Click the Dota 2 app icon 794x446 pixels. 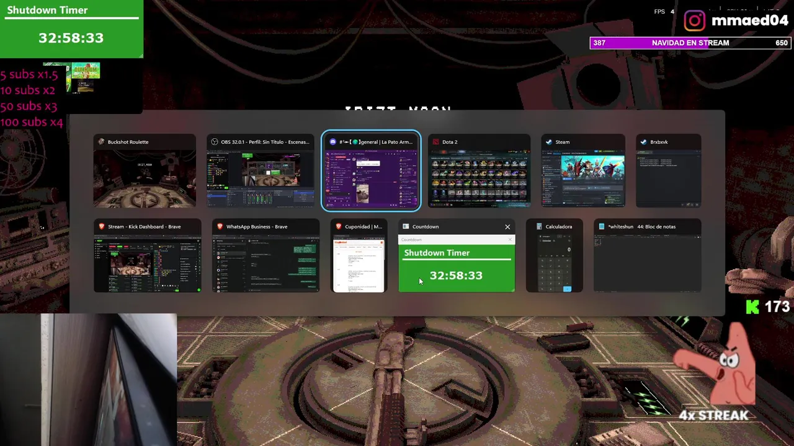pyautogui.click(x=435, y=142)
